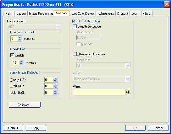
Task: Decrease Energy Star minutes value
Action: [x=21, y=64]
